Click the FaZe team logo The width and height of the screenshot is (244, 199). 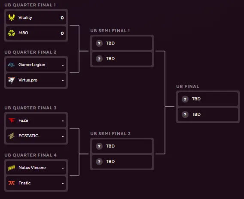[x=12, y=120]
